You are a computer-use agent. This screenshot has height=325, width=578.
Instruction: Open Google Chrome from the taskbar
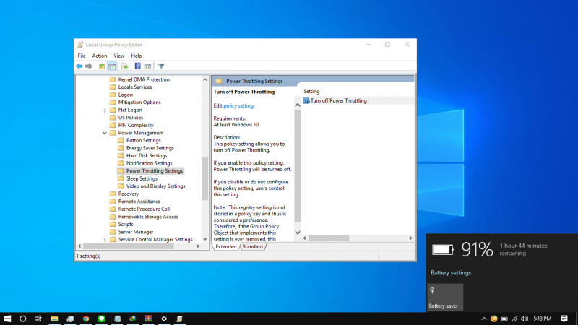click(86, 318)
